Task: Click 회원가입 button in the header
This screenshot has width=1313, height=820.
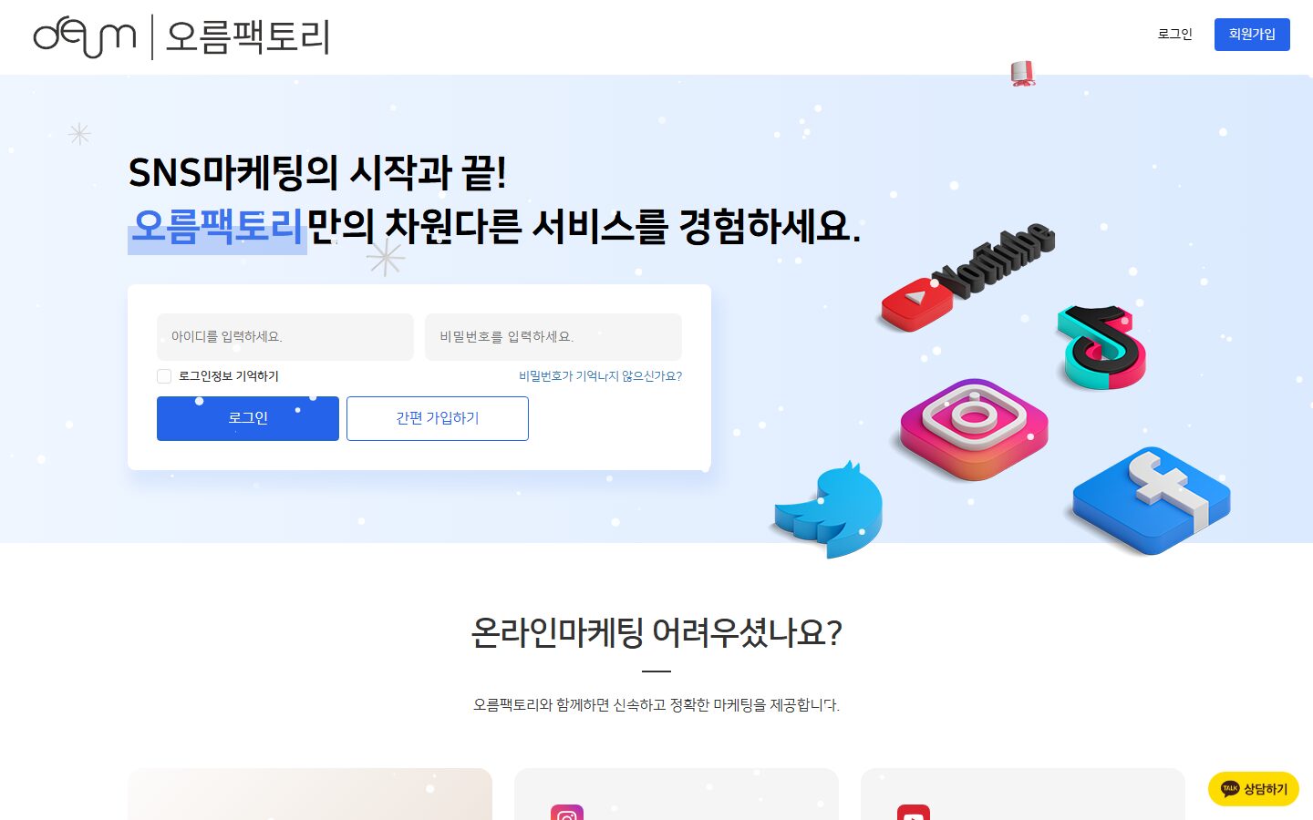Action: 1252,35
